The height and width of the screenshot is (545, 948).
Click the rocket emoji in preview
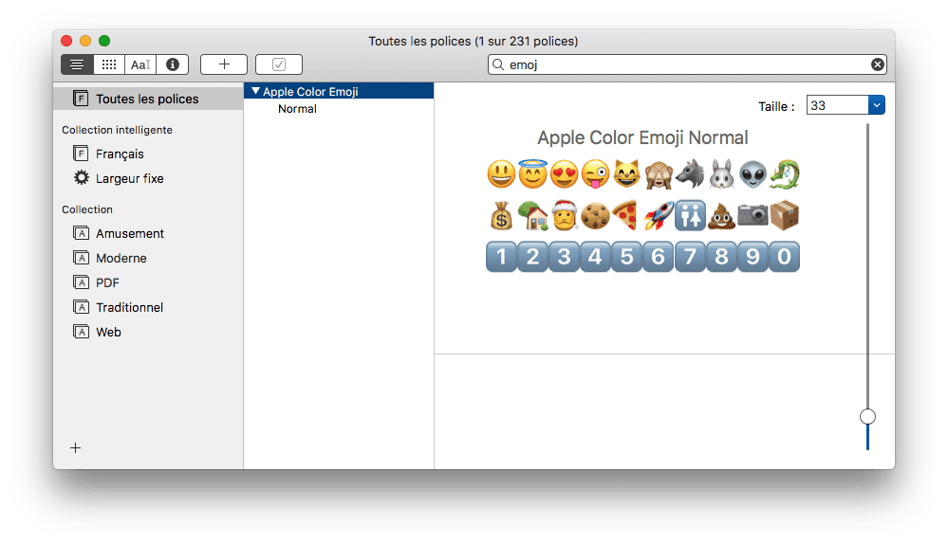[x=659, y=215]
